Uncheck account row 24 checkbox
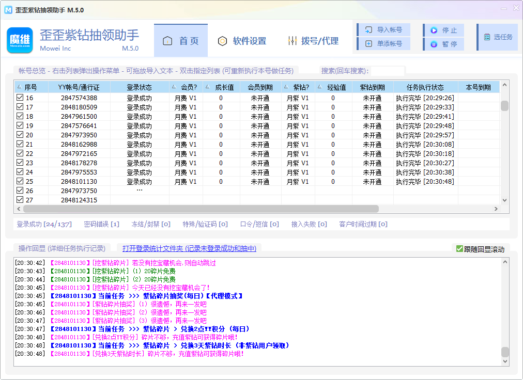523x380 pixels. pos(20,171)
